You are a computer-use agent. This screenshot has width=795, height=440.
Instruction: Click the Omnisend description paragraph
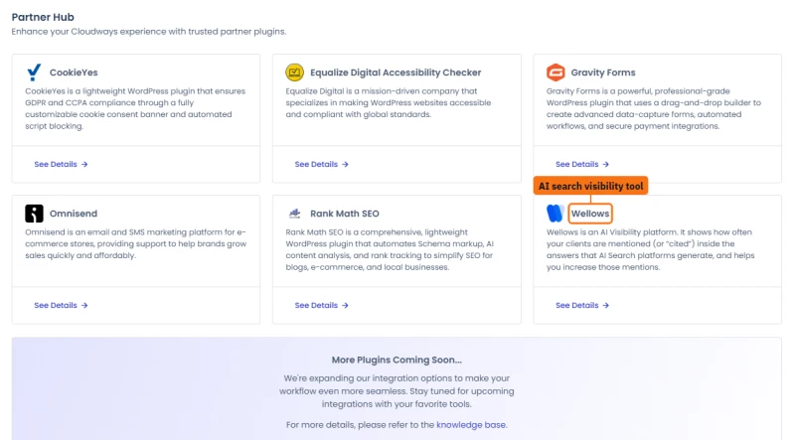136,243
